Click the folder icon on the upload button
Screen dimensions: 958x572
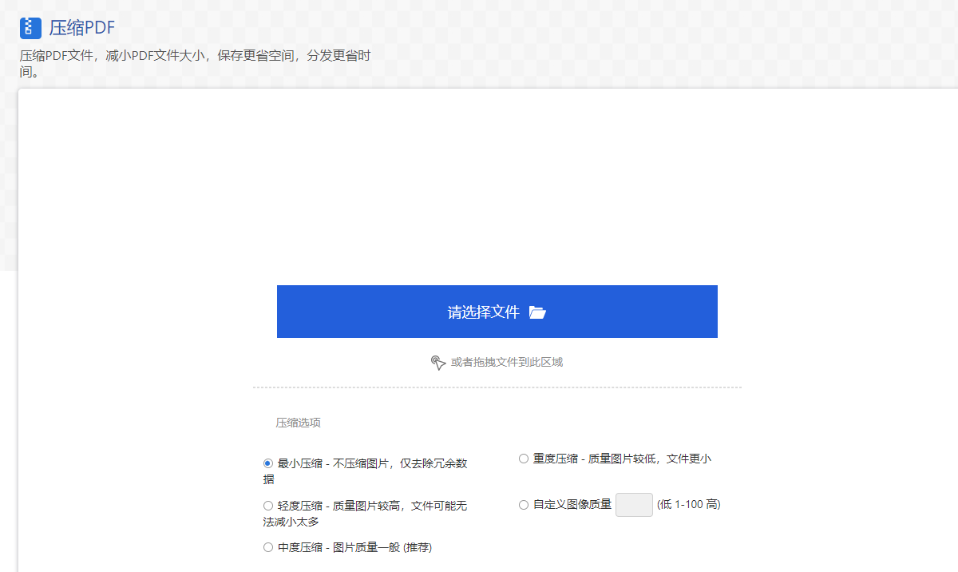537,312
